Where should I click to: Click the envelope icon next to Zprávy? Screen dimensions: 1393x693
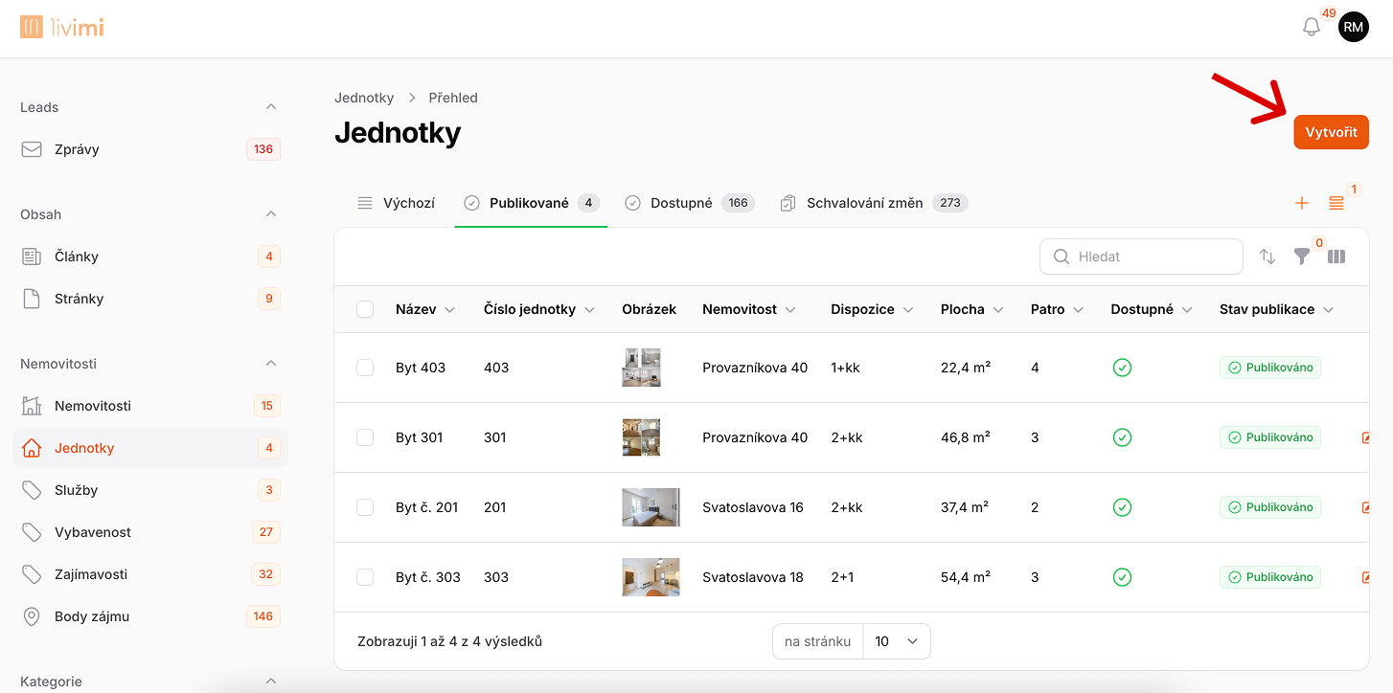pyautogui.click(x=32, y=149)
